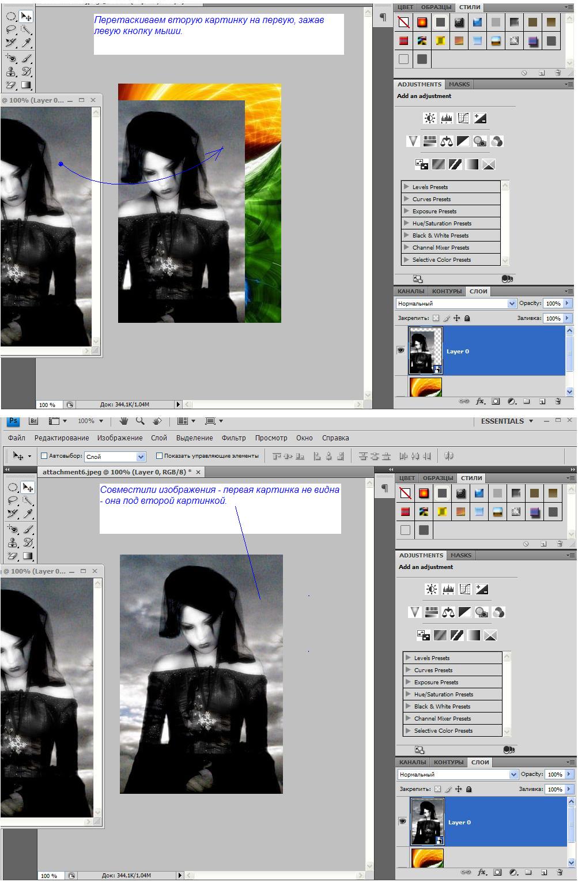
Task: Select the Zoom tool in the application bar
Action: pos(140,421)
